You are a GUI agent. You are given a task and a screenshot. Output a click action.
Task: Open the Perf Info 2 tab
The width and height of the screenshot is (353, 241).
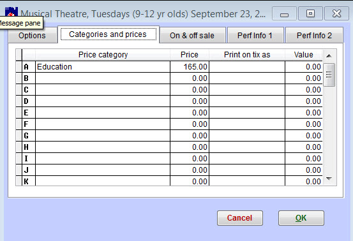coord(314,35)
